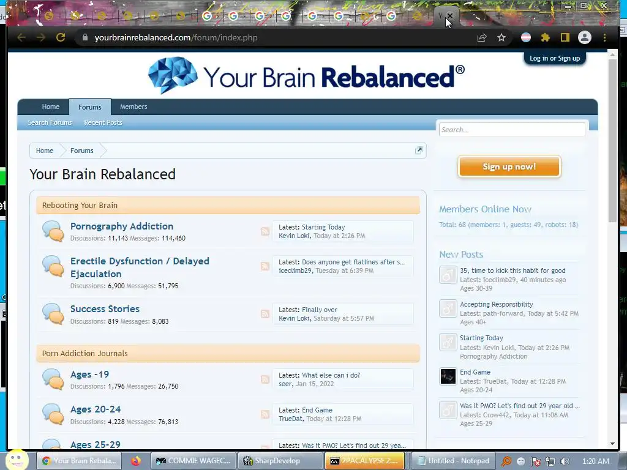Open 'Was it PMO?' in New Posts sidebar

[520, 406]
